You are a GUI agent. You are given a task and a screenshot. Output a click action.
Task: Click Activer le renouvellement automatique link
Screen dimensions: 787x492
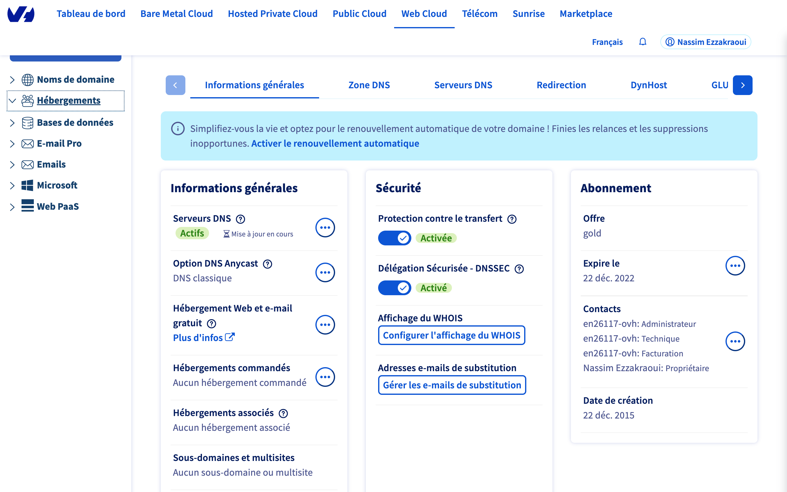tap(335, 144)
